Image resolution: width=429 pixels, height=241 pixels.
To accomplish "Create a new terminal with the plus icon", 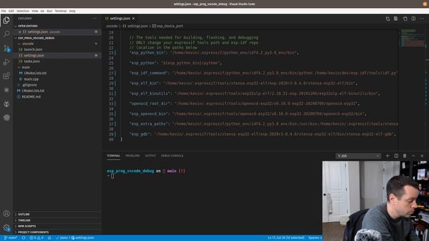I will [x=387, y=156].
